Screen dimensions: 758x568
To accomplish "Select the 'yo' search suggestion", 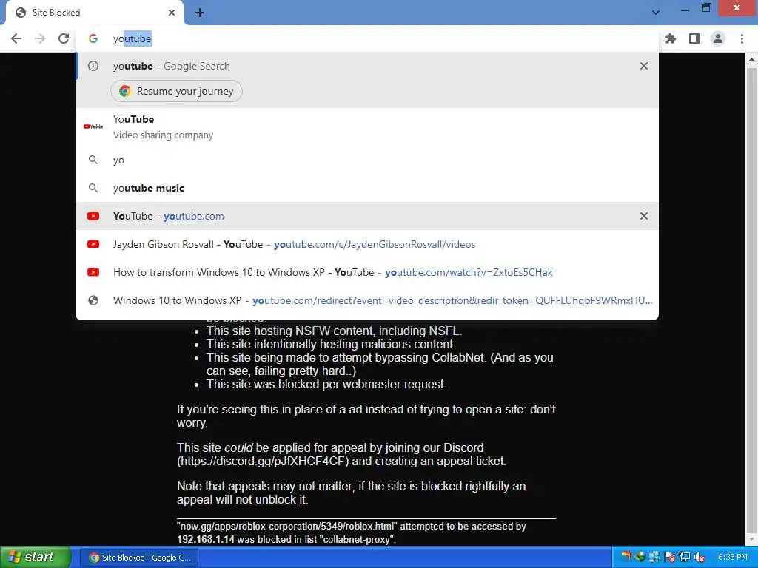I will pos(367,160).
